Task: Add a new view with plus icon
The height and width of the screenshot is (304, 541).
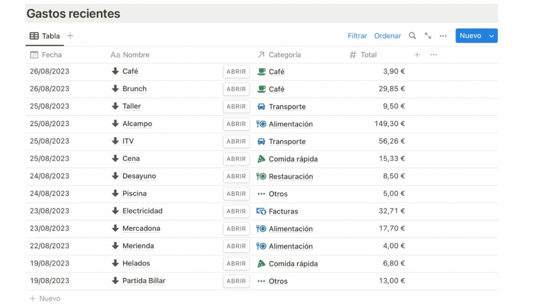Action: (x=70, y=36)
